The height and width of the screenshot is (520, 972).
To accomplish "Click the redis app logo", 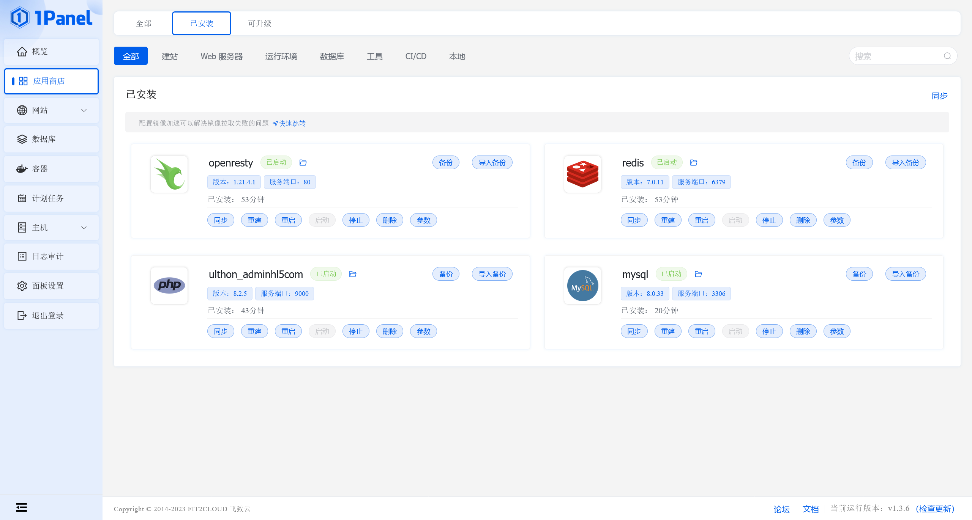I will [583, 174].
